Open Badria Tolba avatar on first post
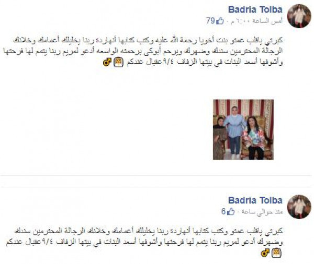 point(299,16)
